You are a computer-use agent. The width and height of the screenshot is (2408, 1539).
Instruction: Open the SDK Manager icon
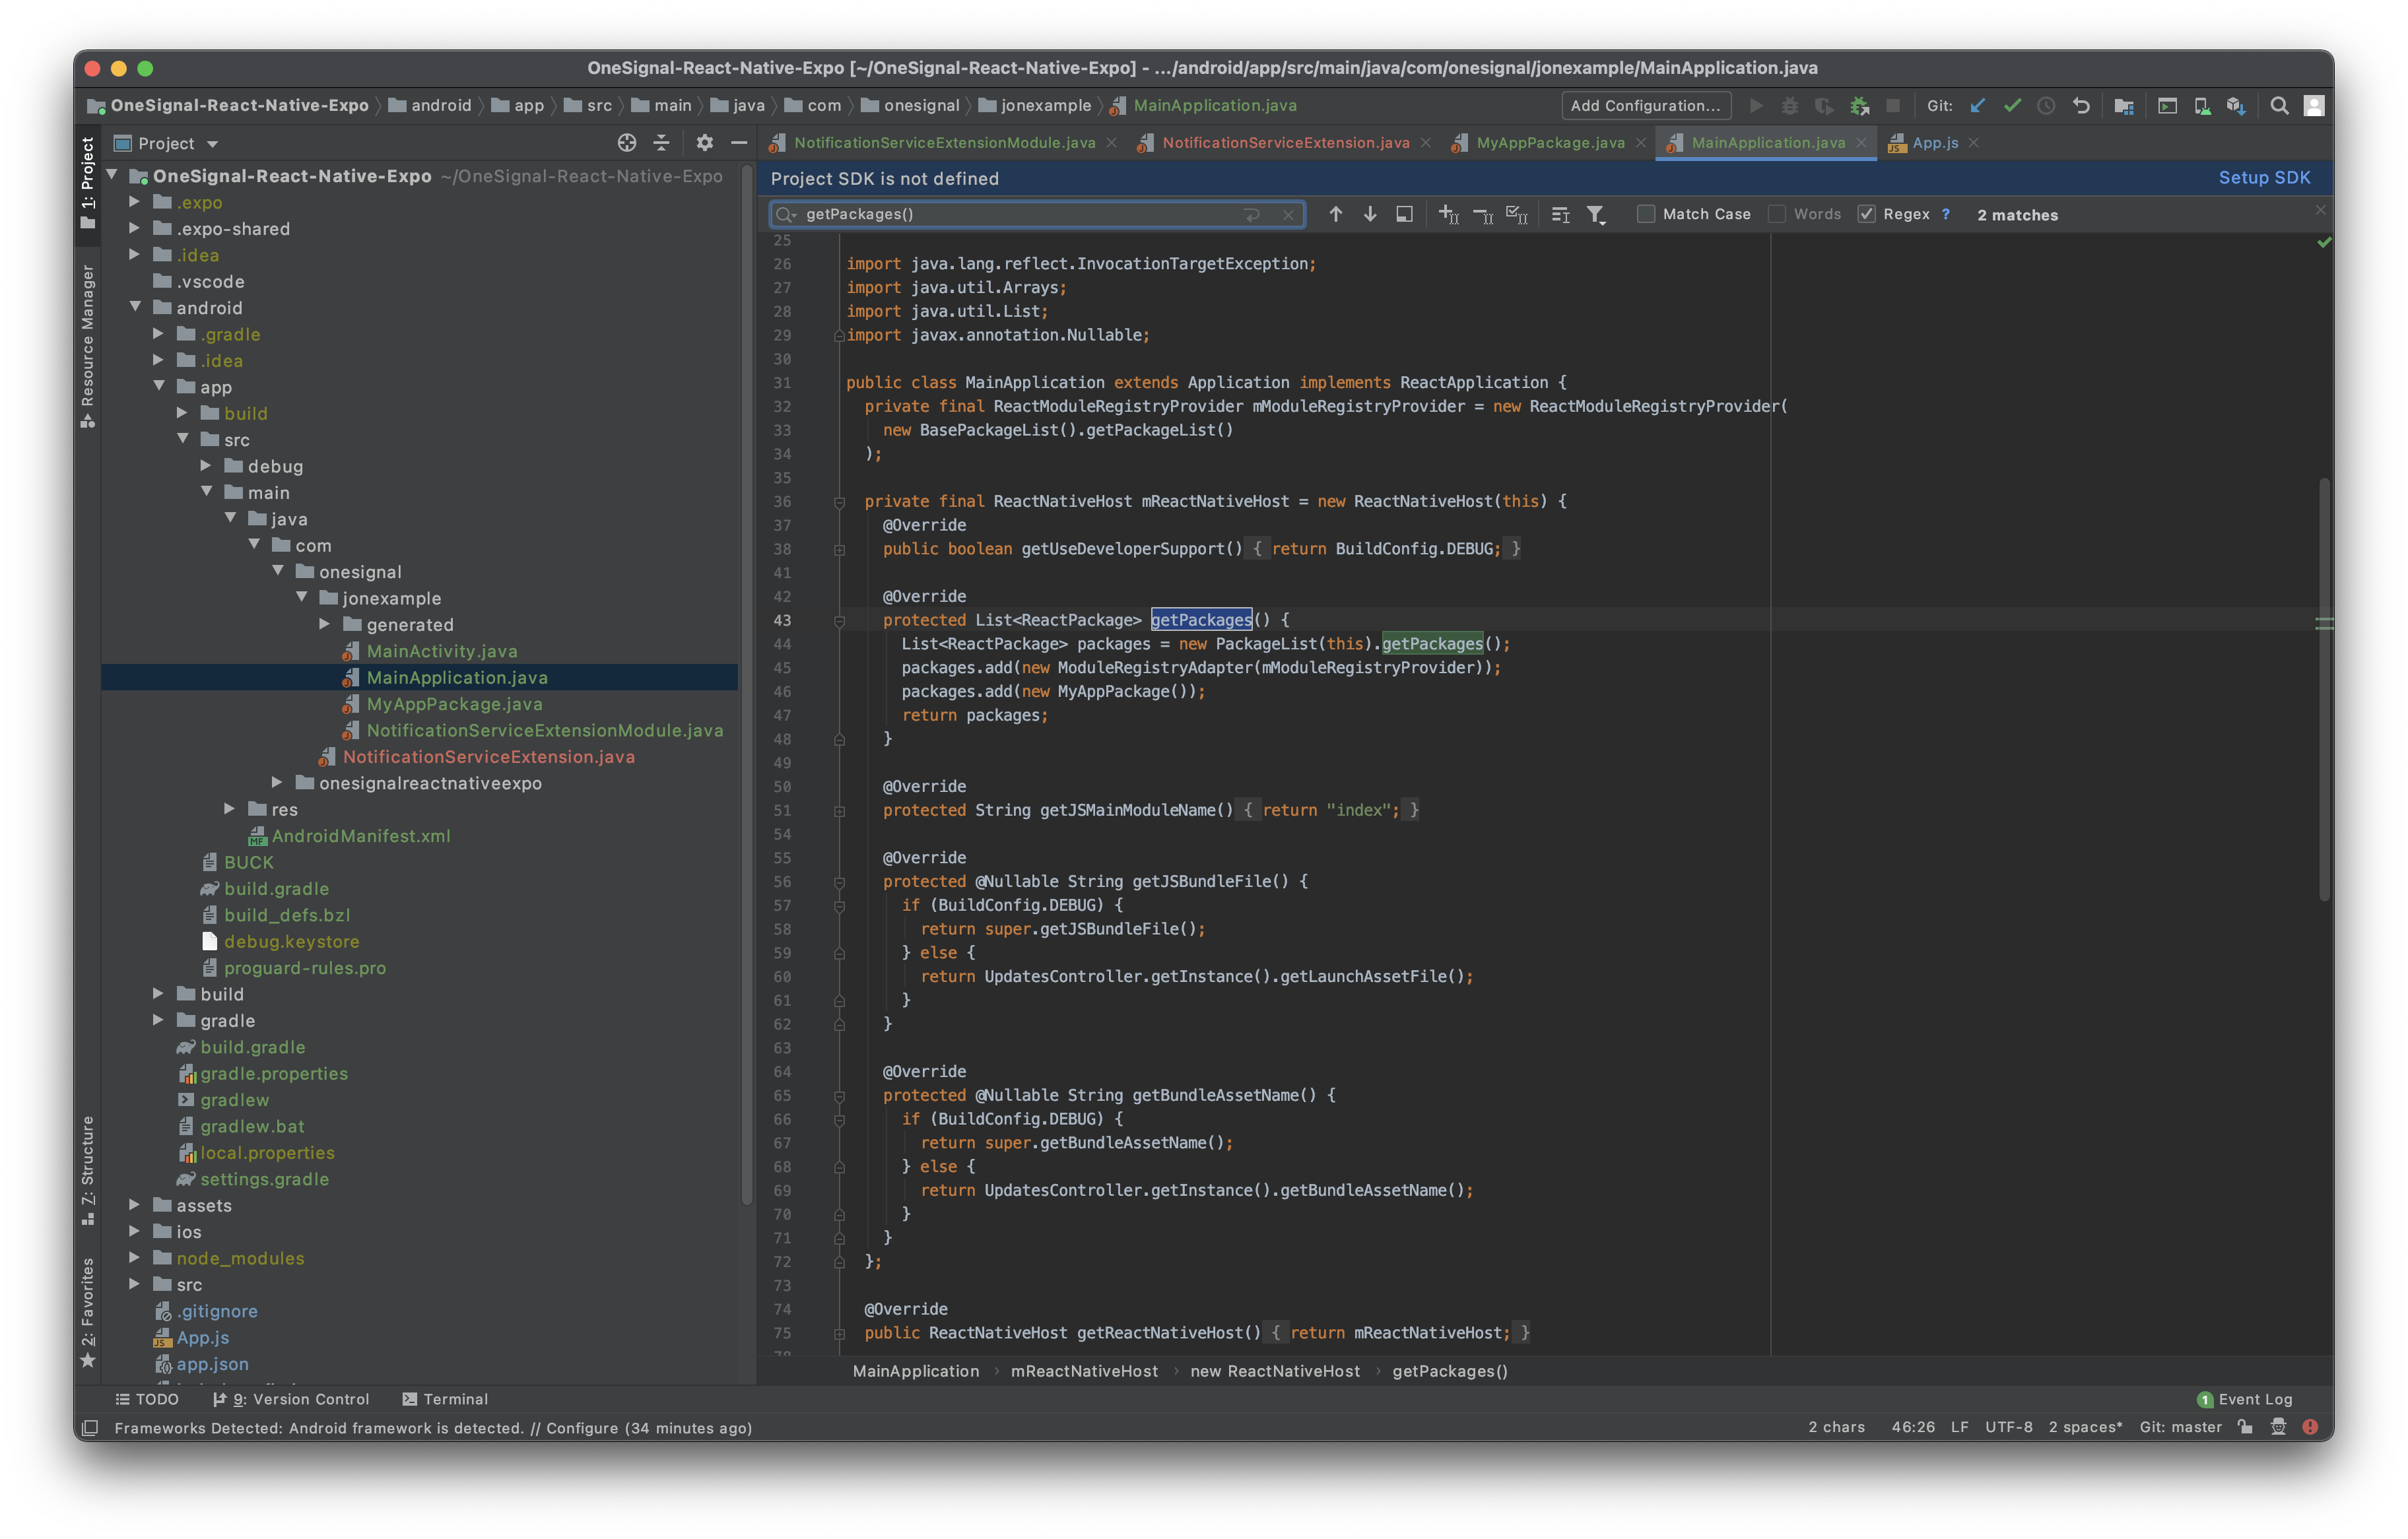2236,106
